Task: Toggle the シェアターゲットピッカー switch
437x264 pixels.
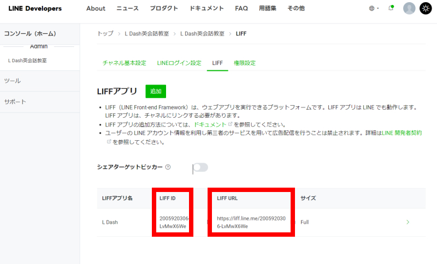Action: [200, 167]
